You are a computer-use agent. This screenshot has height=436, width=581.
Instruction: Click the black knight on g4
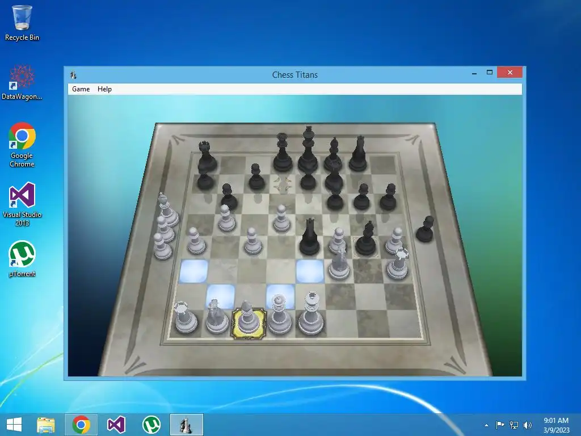coord(367,240)
